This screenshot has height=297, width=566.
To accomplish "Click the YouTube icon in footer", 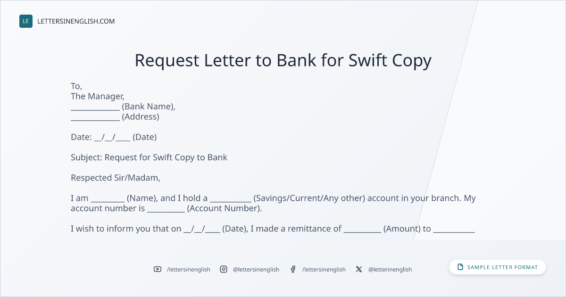I will click(158, 269).
